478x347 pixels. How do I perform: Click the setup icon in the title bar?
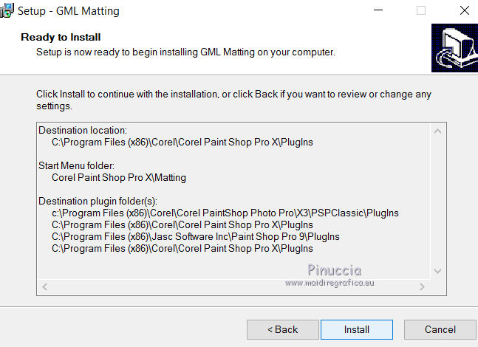pos(7,11)
